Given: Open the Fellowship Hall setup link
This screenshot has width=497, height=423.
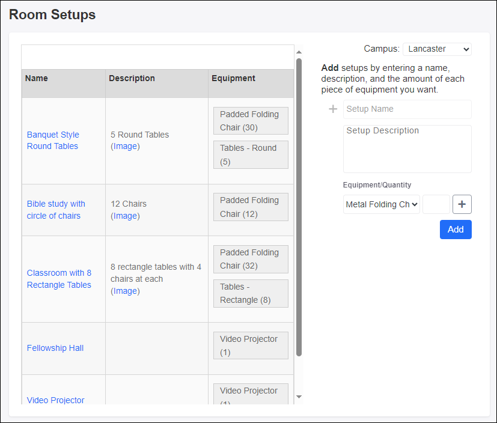Looking at the screenshot, I should pos(55,348).
